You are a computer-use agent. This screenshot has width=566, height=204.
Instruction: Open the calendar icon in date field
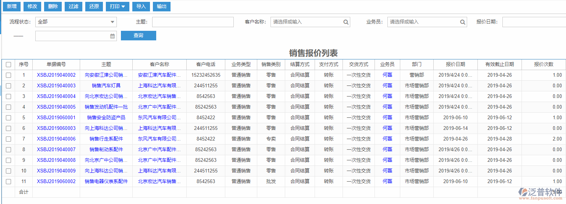(112, 36)
